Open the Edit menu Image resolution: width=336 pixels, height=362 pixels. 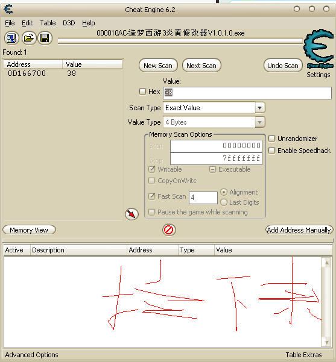[27, 23]
